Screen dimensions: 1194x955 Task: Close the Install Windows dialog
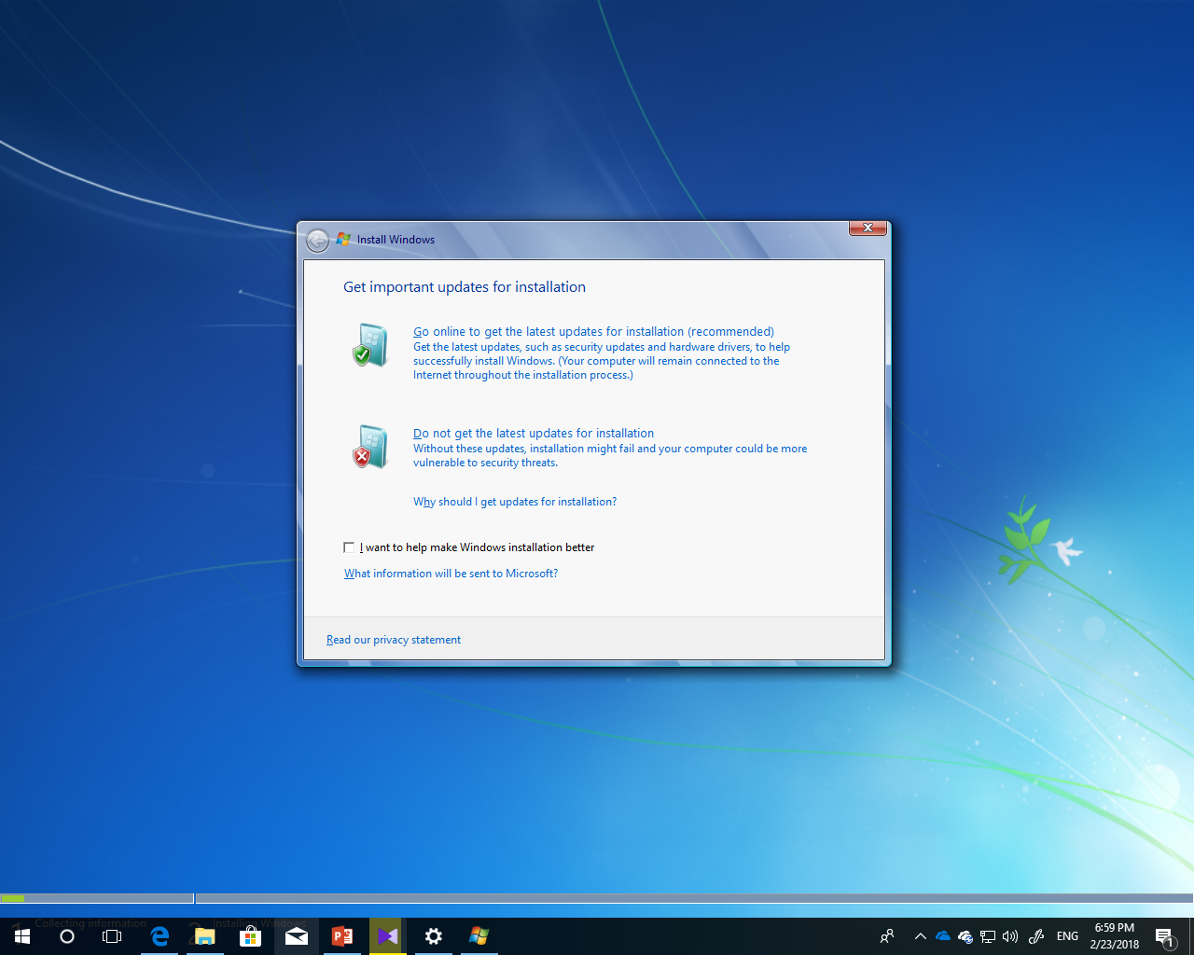coord(868,228)
